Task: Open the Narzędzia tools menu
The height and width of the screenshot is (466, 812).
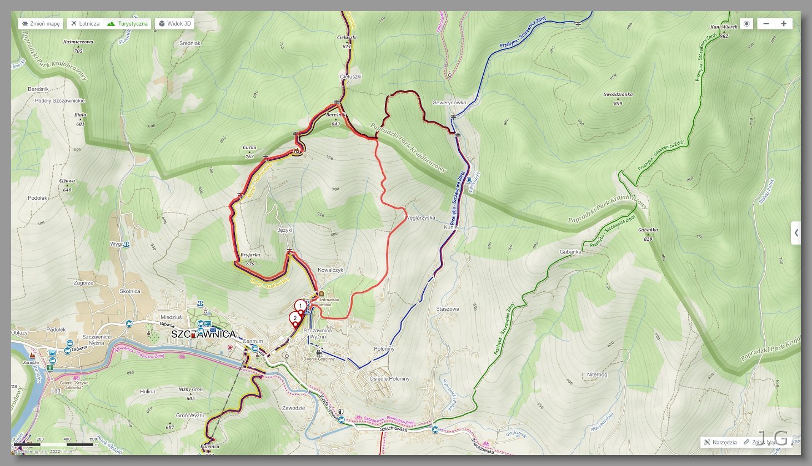Action: point(720,442)
